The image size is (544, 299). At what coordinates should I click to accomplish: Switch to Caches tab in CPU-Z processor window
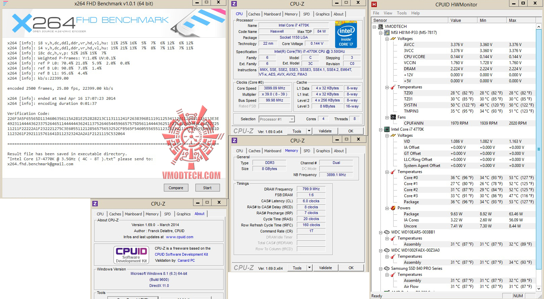click(x=254, y=14)
